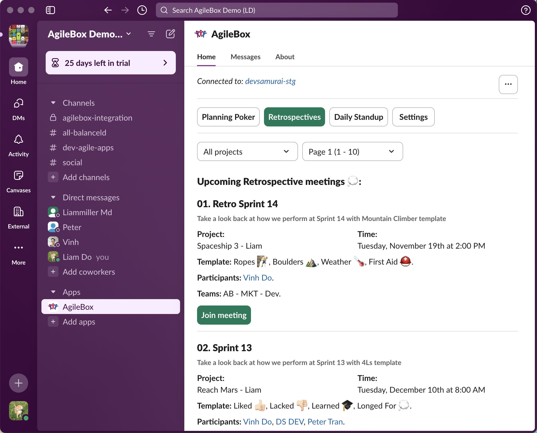The height and width of the screenshot is (433, 537).
Task: Click the help question mark icon
Action: 526,10
